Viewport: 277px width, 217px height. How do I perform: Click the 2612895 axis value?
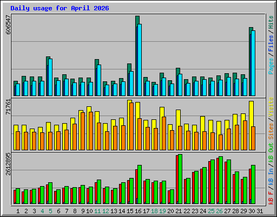pos(8,164)
